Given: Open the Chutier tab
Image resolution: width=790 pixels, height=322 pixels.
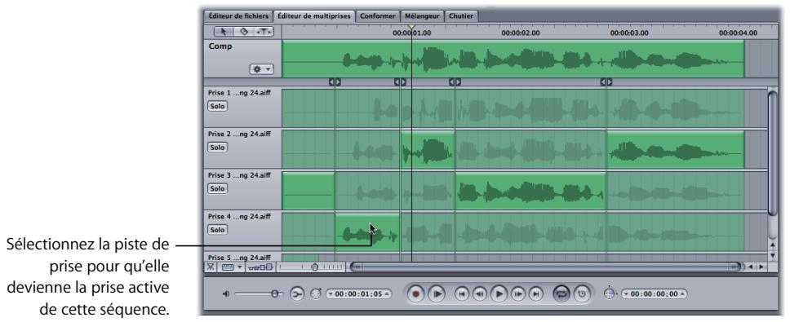Looking at the screenshot, I should (x=461, y=16).
